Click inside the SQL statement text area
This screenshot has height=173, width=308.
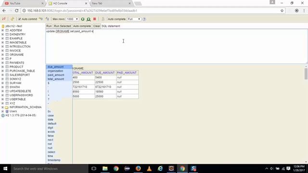pyautogui.click(x=177, y=47)
